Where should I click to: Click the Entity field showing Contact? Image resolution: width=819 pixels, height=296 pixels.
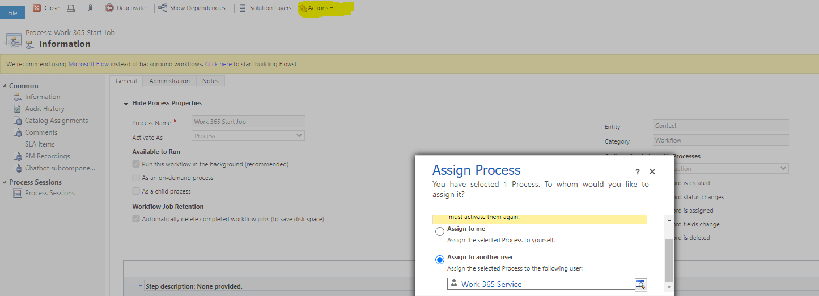coord(721,126)
